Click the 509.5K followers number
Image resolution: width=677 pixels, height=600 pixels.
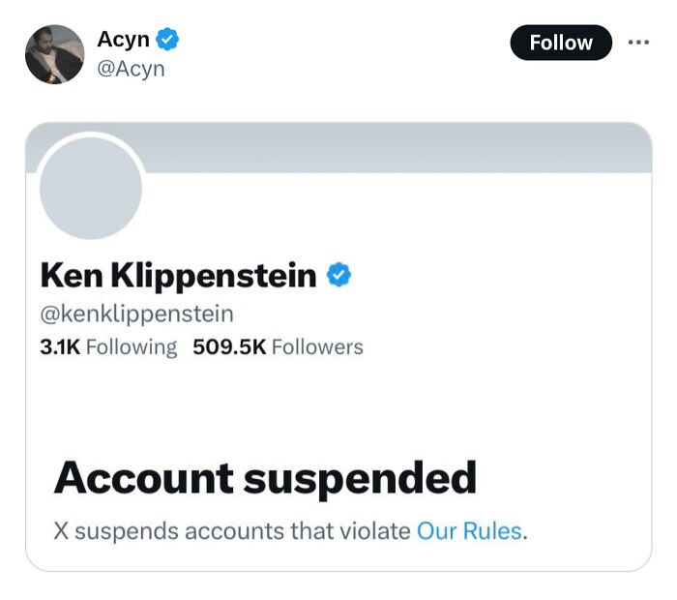pyautogui.click(x=229, y=346)
